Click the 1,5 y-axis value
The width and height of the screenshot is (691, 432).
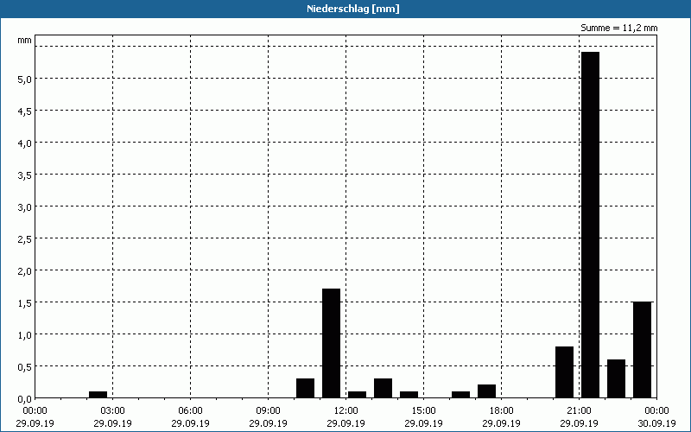pos(24,303)
